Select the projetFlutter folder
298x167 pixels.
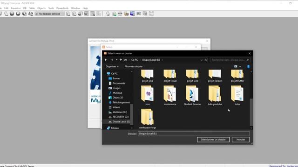click(237, 76)
